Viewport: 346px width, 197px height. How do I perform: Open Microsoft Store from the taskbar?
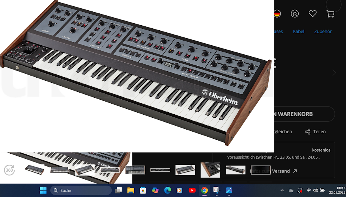tap(143, 190)
